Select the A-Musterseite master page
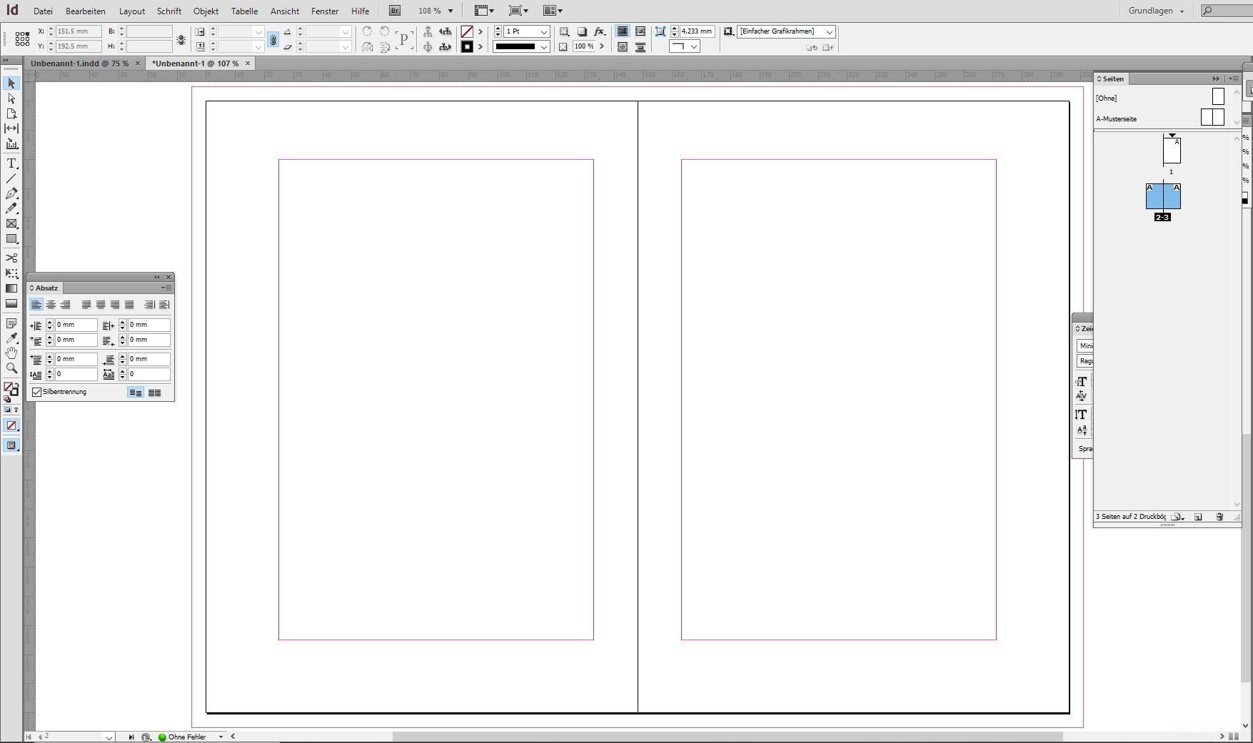Image resolution: width=1253 pixels, height=743 pixels. pos(1117,119)
